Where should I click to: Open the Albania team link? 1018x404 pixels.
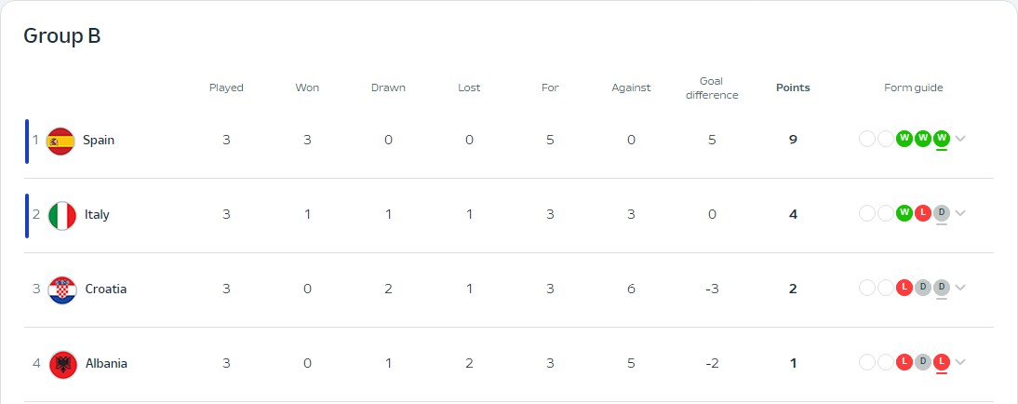[106, 363]
